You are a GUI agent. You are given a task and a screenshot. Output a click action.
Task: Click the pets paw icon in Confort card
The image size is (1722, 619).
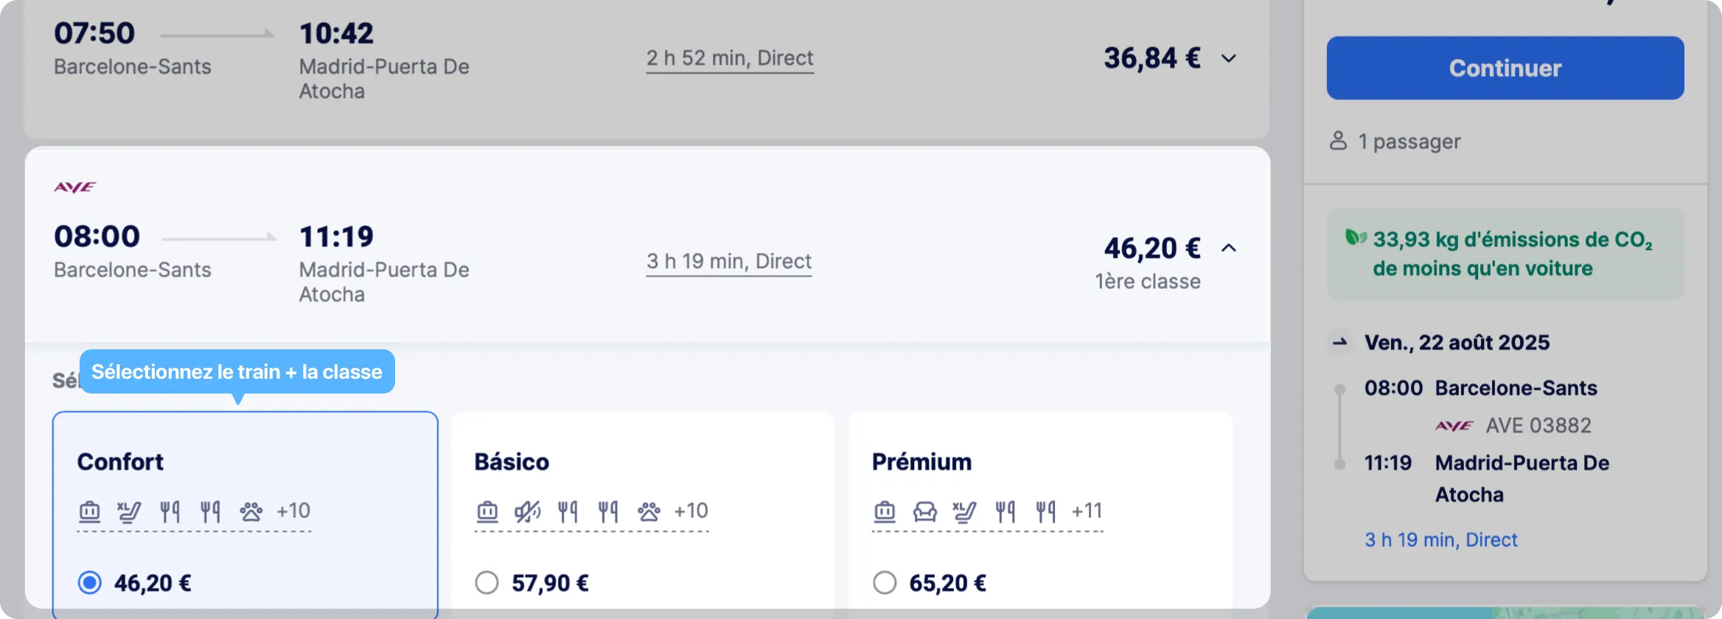(x=251, y=511)
